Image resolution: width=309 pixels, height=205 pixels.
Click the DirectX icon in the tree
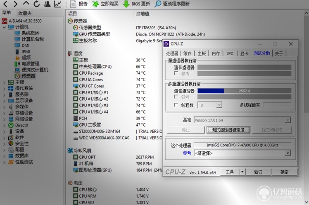[x=11, y=125]
